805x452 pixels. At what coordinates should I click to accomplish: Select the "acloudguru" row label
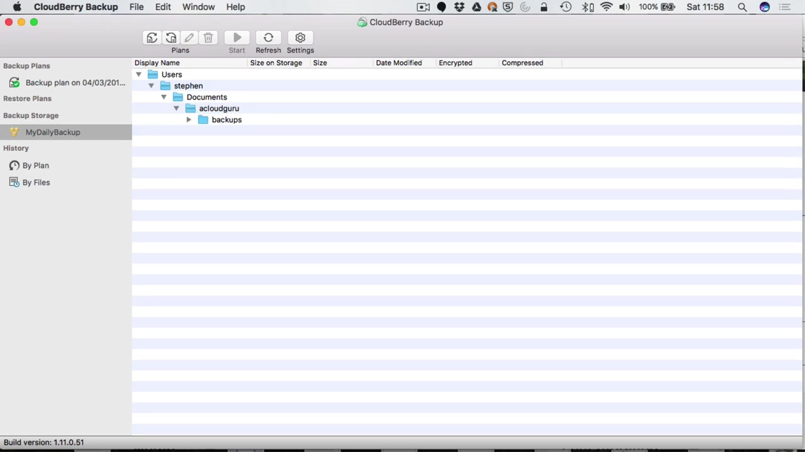pos(219,109)
